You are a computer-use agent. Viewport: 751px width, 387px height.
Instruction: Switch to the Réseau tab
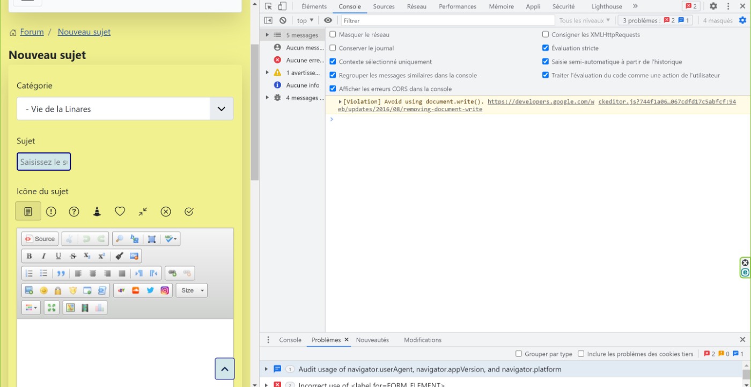[x=416, y=6]
